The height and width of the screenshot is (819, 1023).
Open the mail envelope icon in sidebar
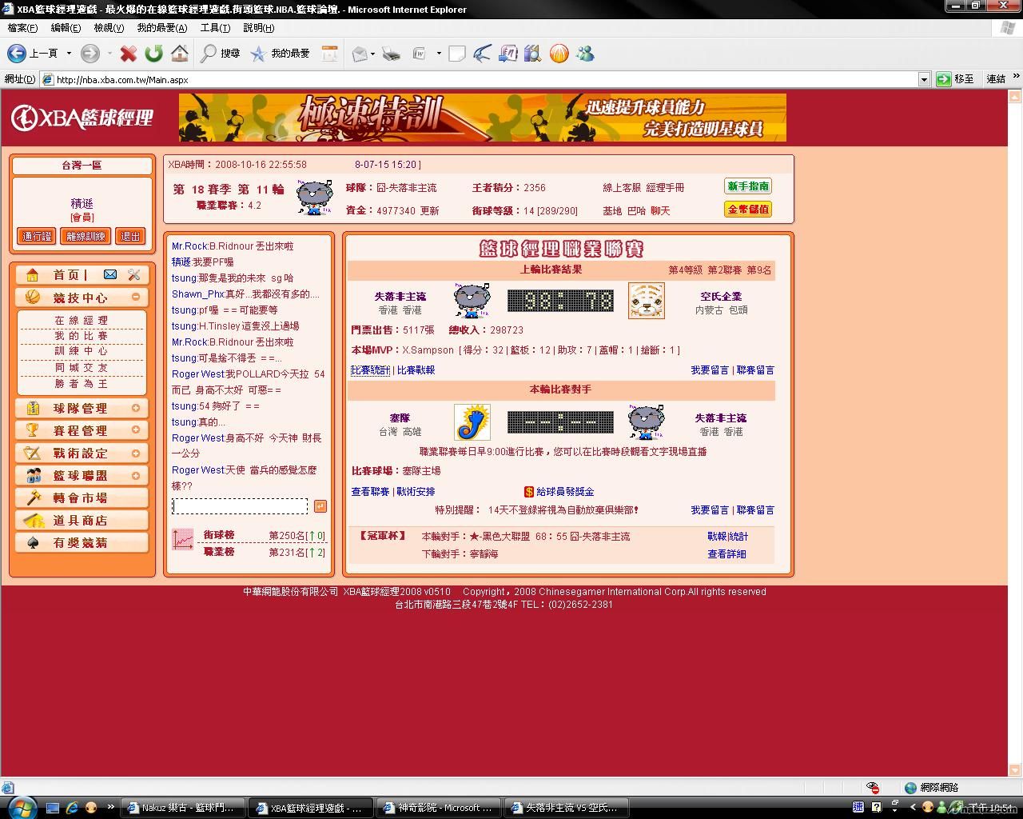click(x=110, y=274)
